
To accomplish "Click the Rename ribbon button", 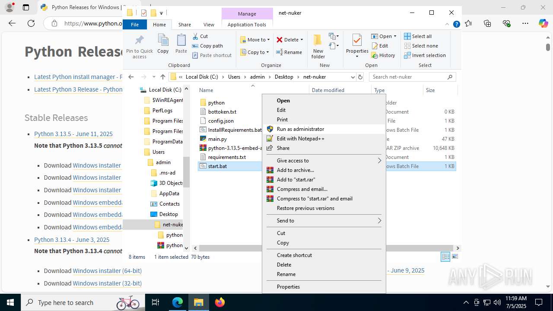I will [x=289, y=52].
